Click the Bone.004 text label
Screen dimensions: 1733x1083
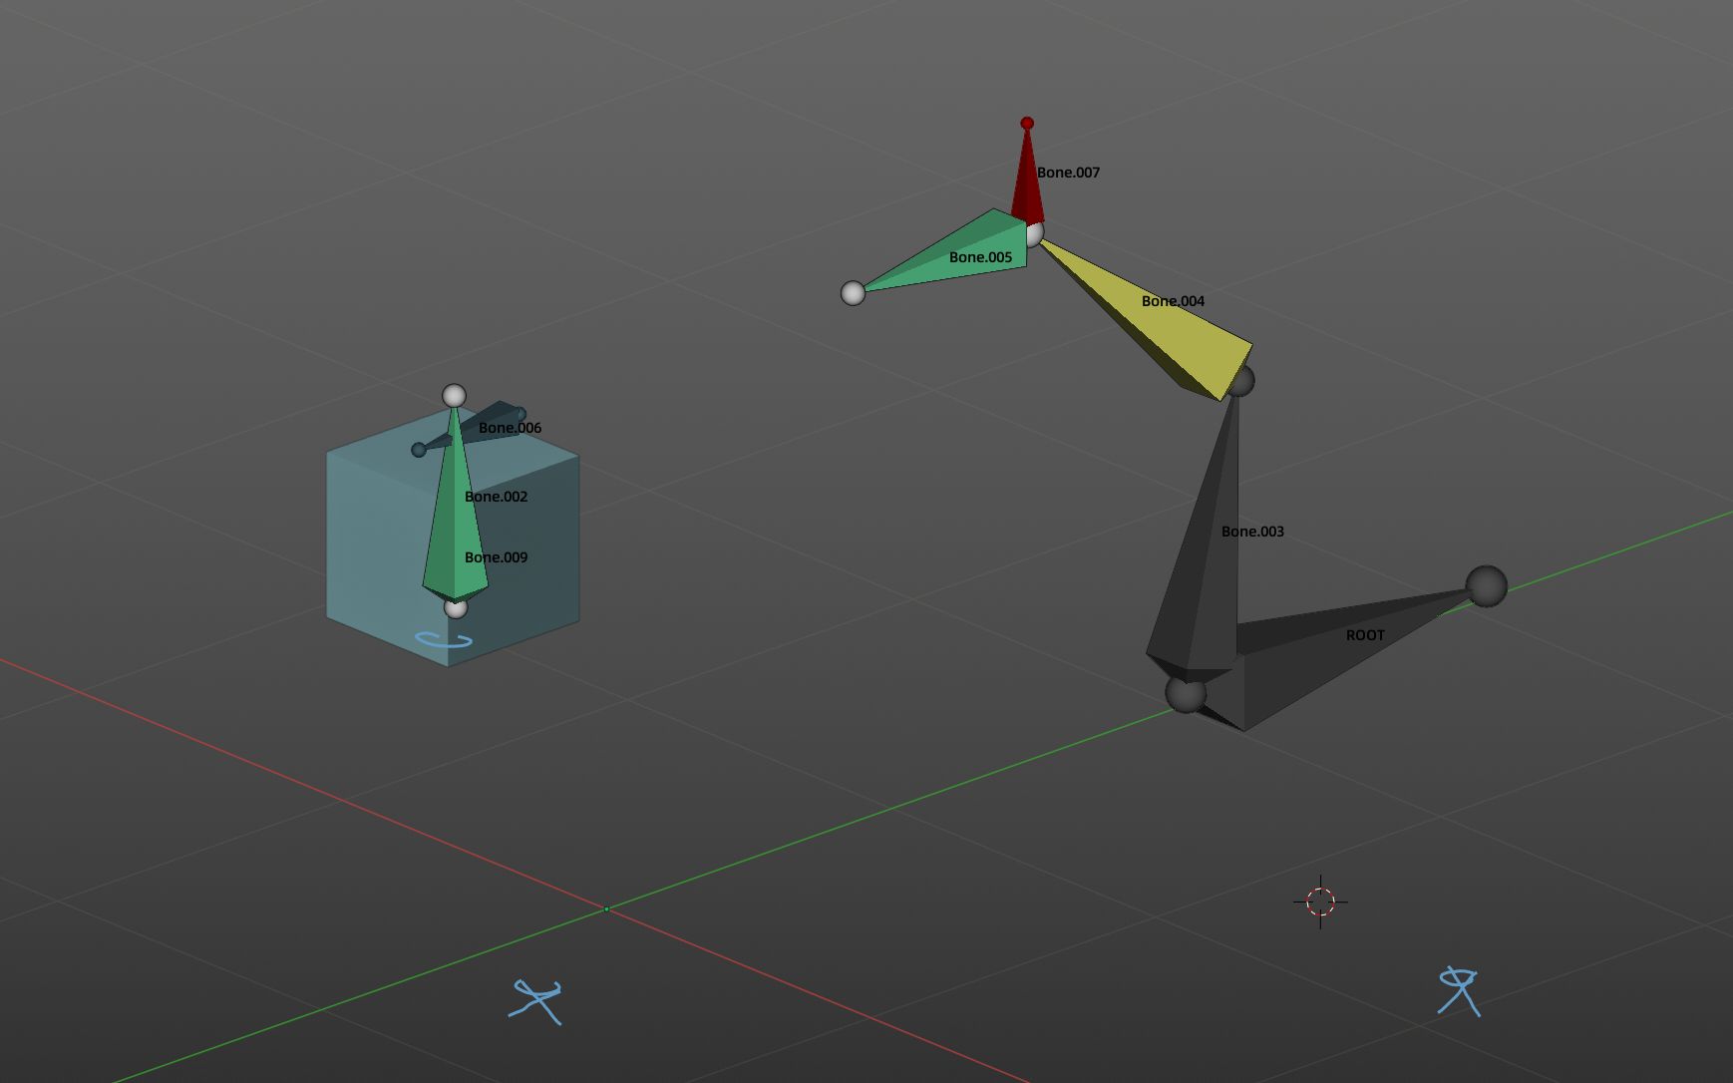[x=1174, y=300]
